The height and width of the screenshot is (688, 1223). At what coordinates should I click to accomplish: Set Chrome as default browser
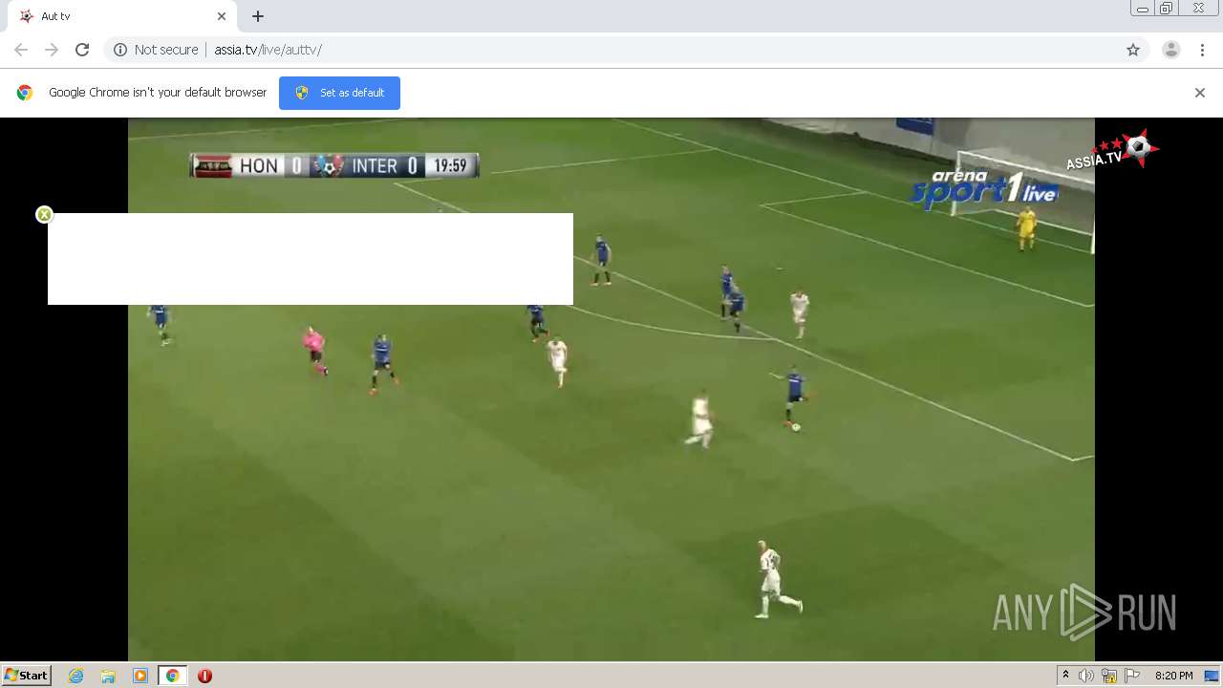tap(339, 93)
